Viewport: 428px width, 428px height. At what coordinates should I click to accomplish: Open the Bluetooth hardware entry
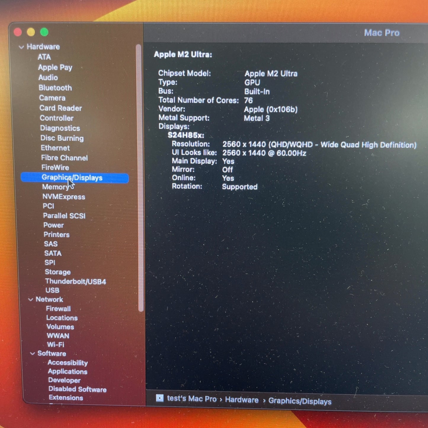pos(55,88)
